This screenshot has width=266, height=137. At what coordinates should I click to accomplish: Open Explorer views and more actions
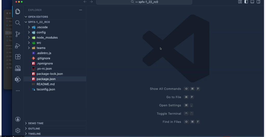(81, 10)
